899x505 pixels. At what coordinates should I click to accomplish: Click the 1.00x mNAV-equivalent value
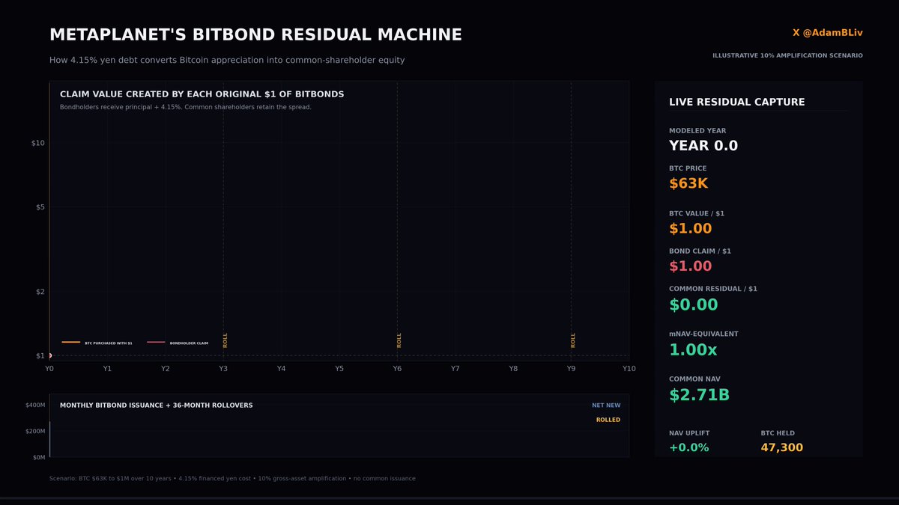pos(693,349)
